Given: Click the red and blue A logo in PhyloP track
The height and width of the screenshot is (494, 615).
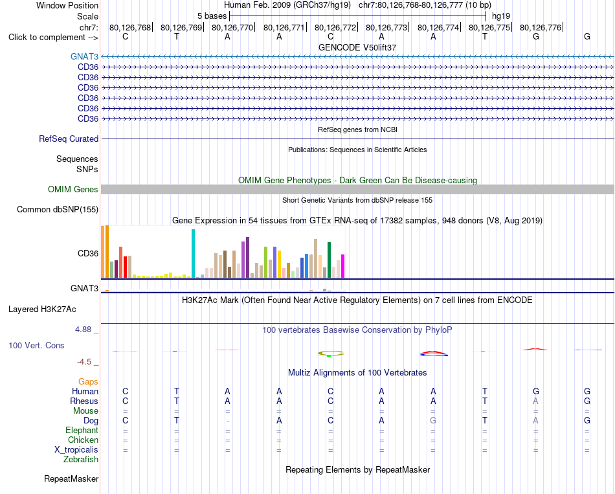Looking at the screenshot, I should [433, 354].
